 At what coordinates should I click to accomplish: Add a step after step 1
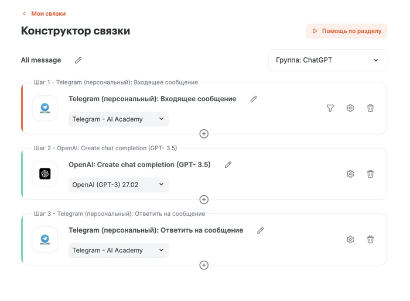pos(204,134)
